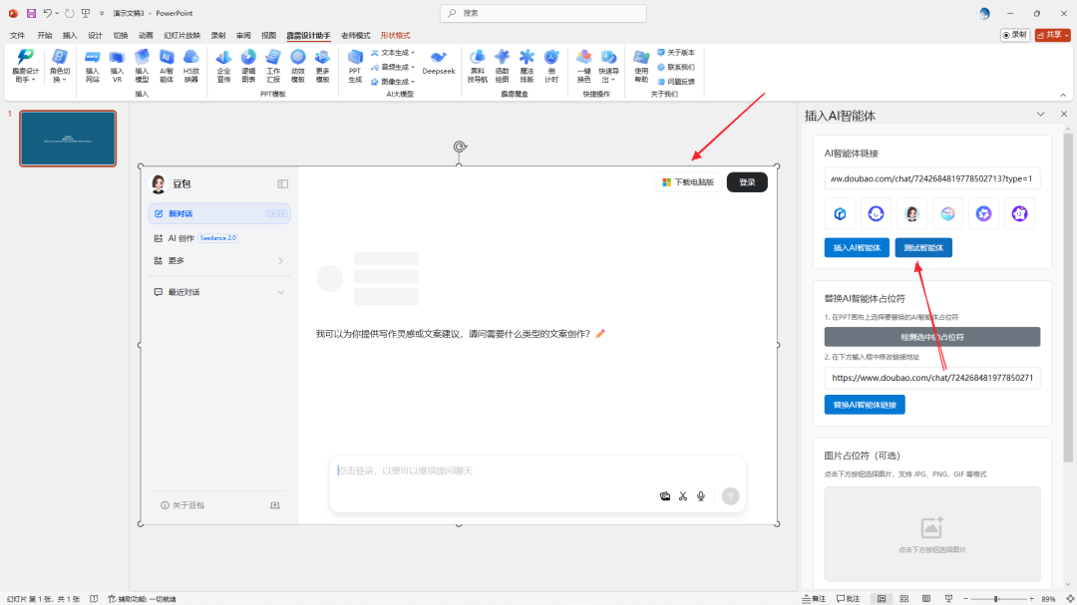Open the task pane options chevron
The height and width of the screenshot is (605, 1077).
point(1040,114)
